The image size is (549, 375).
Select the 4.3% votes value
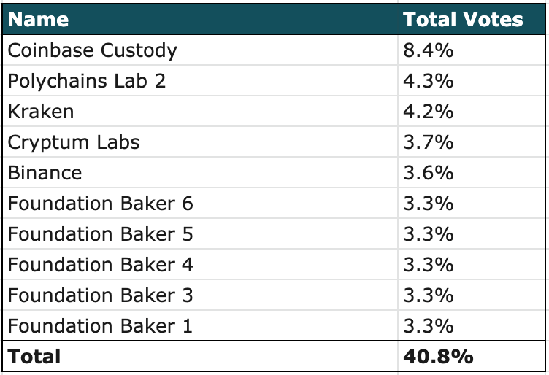pos(429,81)
